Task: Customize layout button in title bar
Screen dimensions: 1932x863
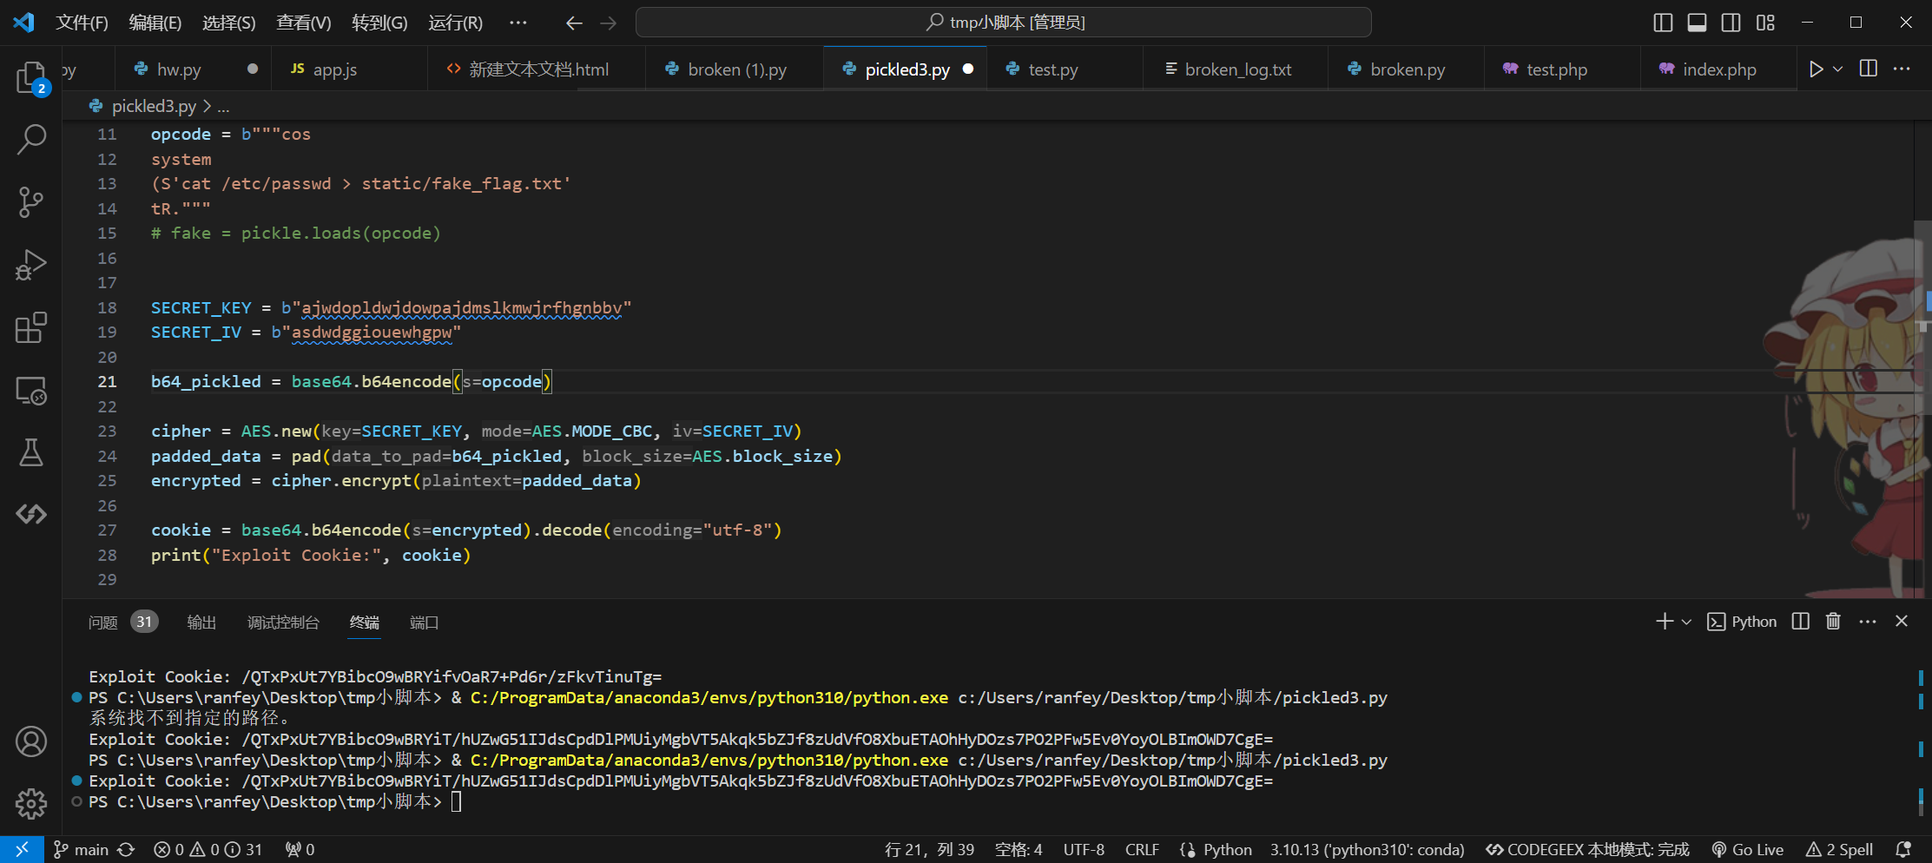Action: coord(1765,23)
